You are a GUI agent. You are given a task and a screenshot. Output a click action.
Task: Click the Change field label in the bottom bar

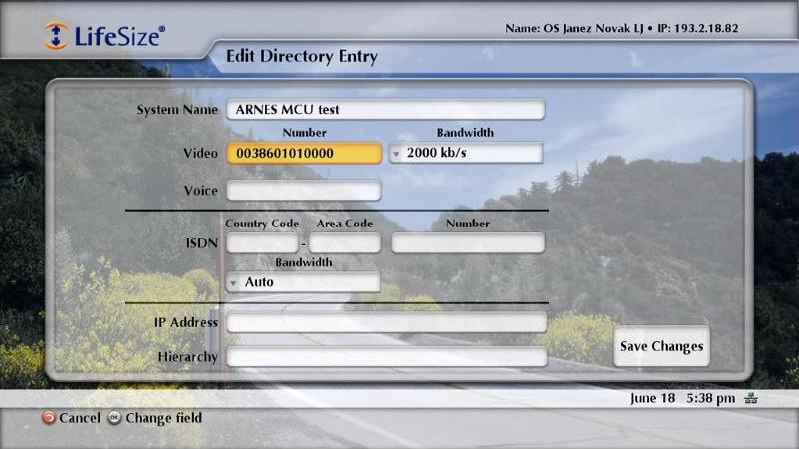(x=163, y=418)
